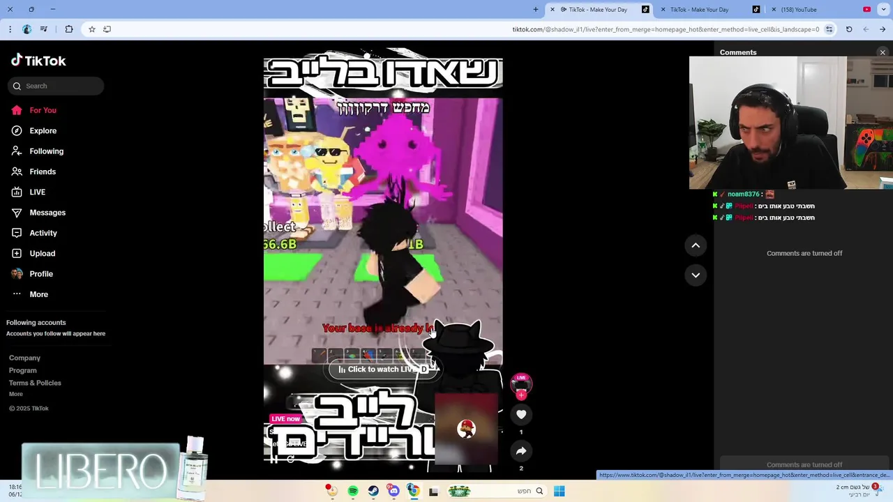This screenshot has width=893, height=502.
Task: Open Windows Start menu
Action: coord(559,491)
